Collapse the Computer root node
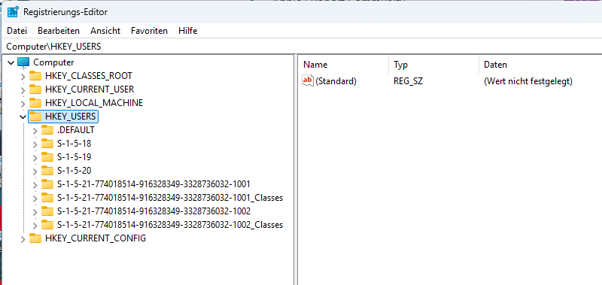 pos(11,62)
